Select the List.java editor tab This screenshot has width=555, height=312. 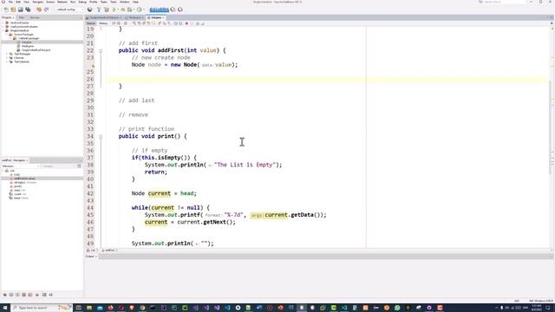coord(156,17)
